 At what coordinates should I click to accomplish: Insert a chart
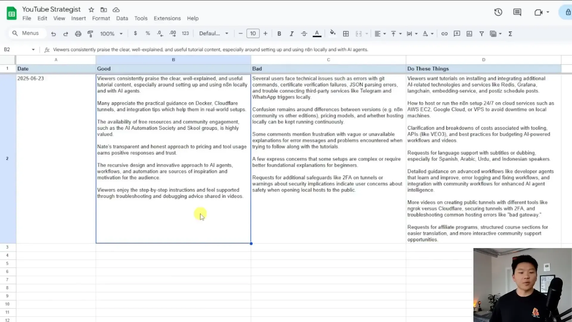(x=469, y=34)
